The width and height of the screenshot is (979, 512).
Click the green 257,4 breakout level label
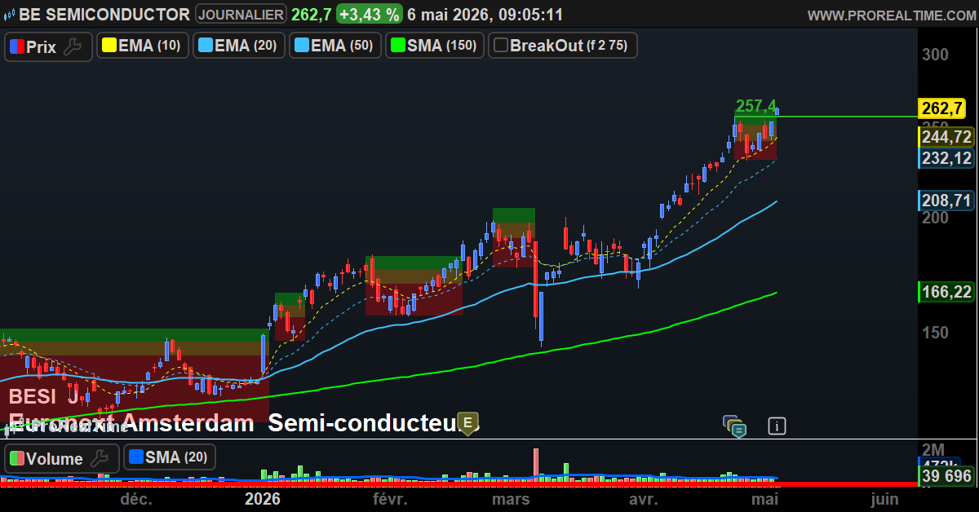755,105
